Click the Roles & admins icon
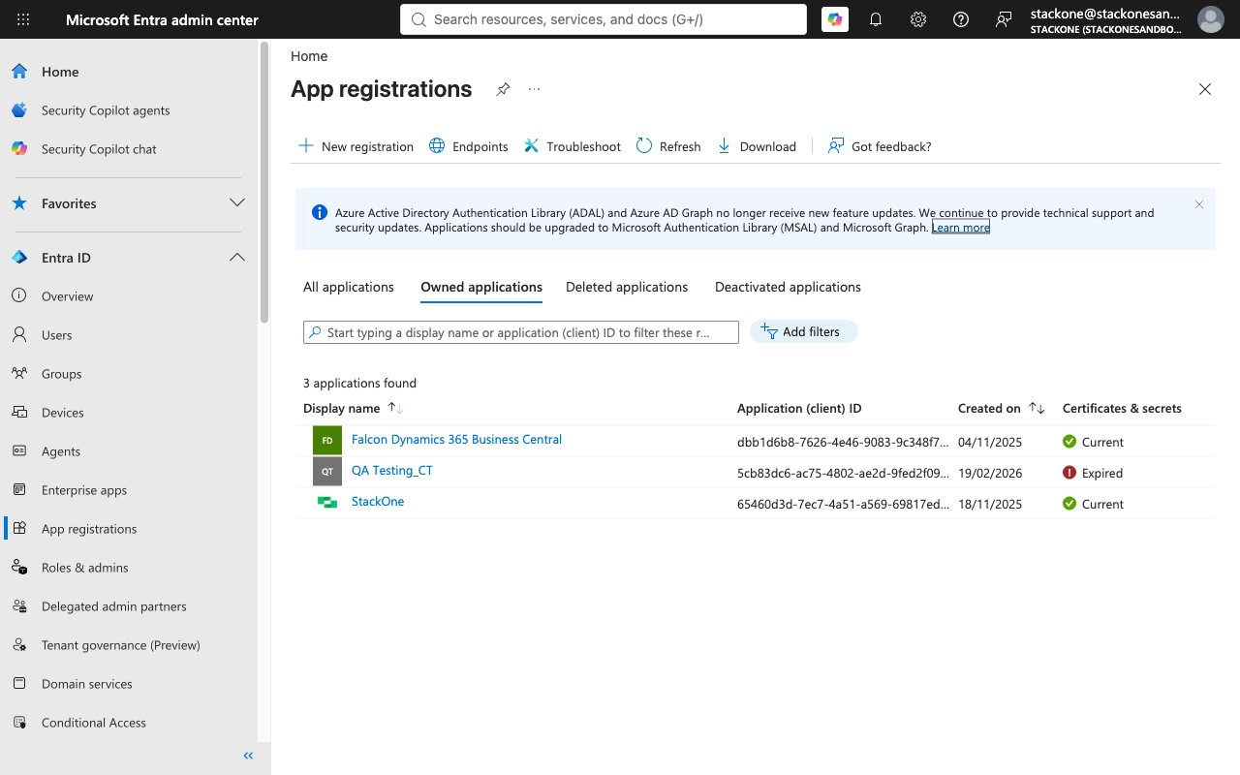 click(x=19, y=568)
